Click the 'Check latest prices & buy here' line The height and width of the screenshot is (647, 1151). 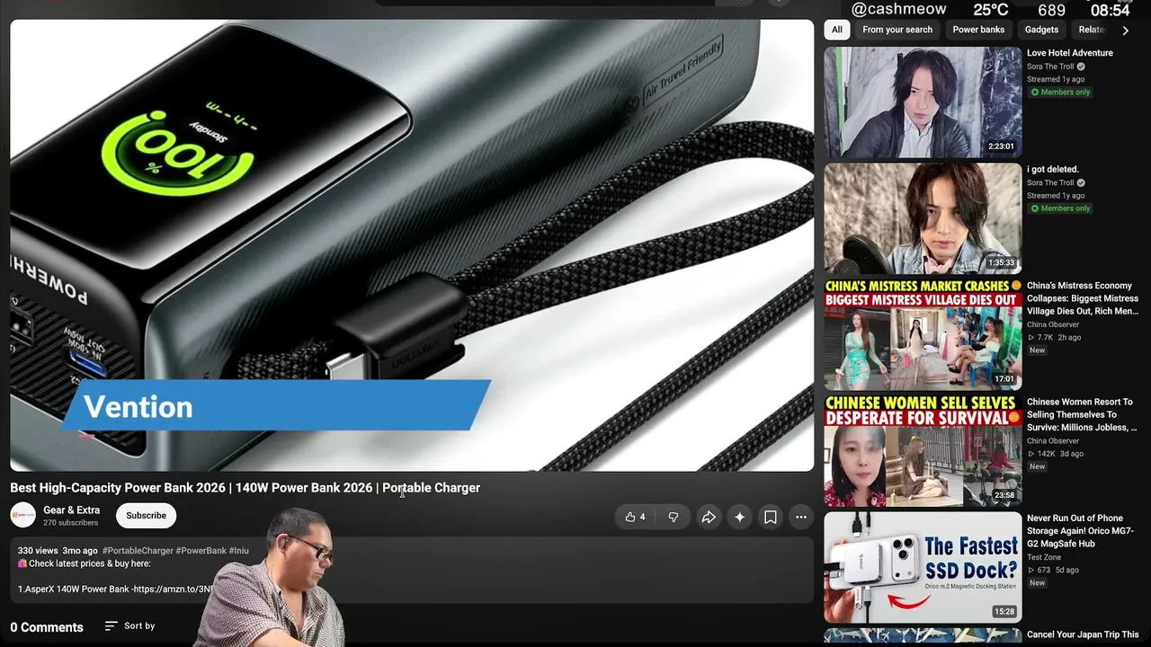[85, 563]
